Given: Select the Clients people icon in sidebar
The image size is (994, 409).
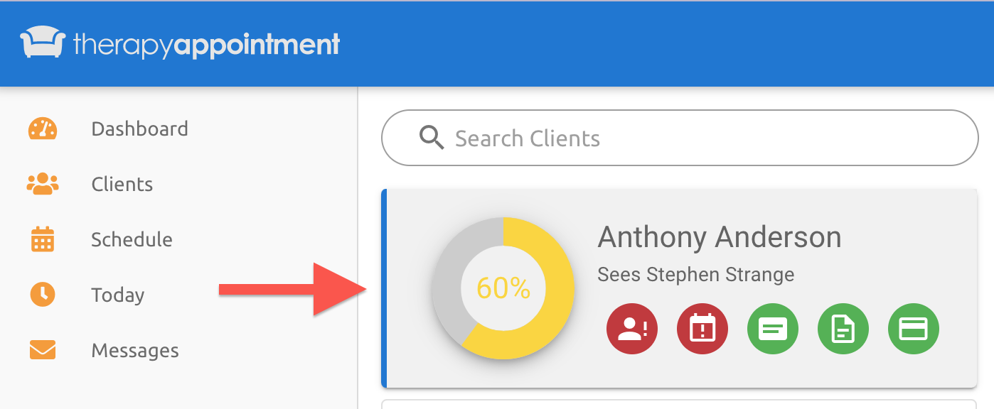Looking at the screenshot, I should [x=43, y=184].
